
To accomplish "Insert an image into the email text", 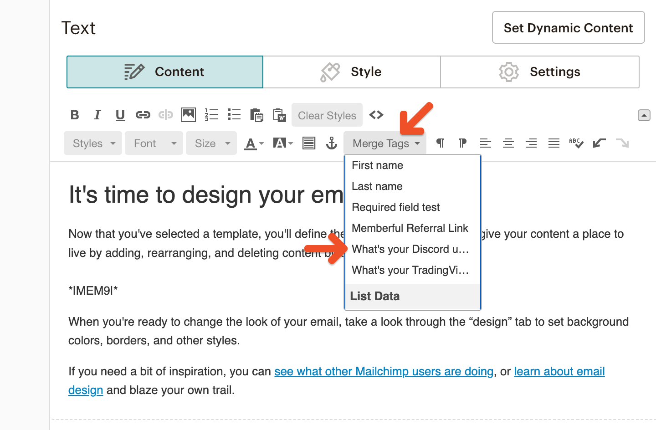I will tap(188, 115).
